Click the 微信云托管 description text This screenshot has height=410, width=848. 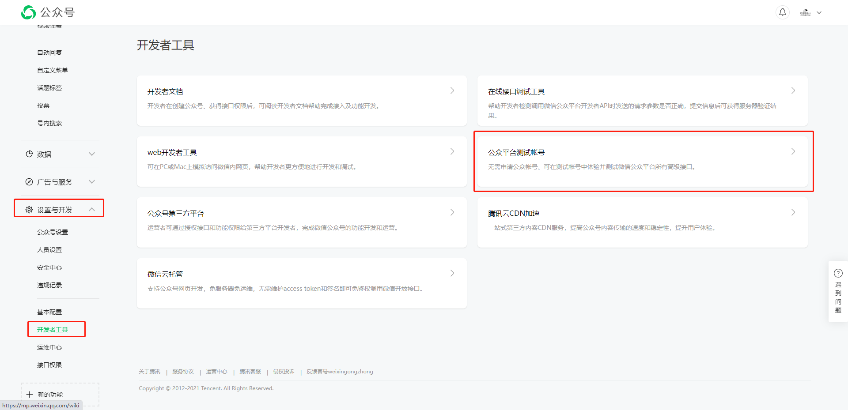coord(286,289)
